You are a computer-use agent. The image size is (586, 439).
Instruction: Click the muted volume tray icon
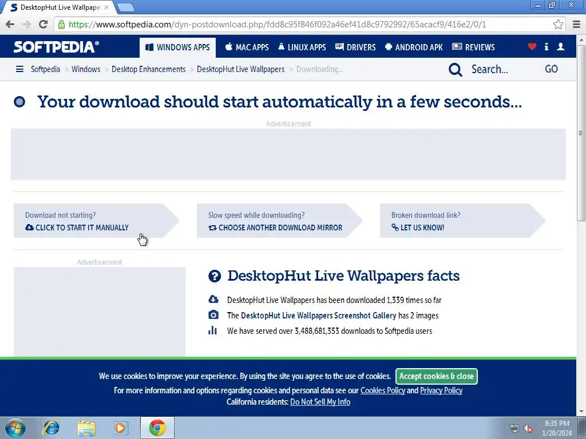click(x=528, y=429)
